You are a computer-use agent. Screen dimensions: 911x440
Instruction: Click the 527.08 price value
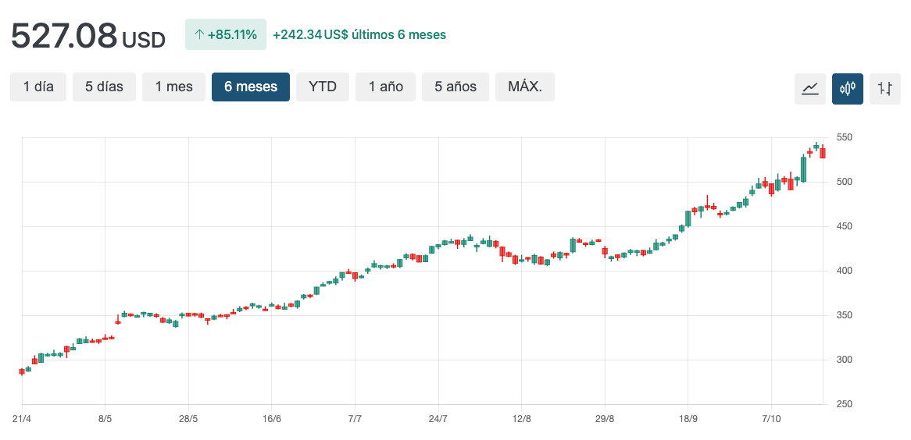pos(63,35)
